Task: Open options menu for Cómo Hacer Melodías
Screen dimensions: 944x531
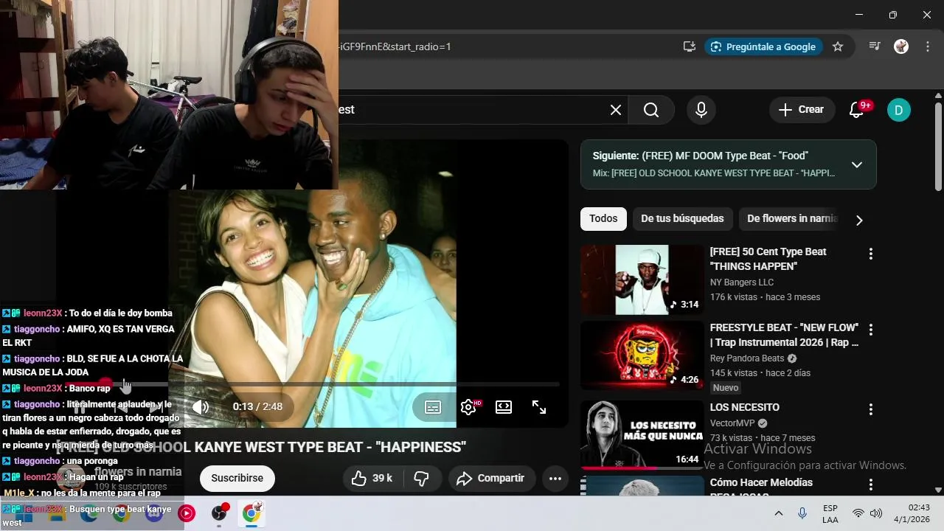Action: pyautogui.click(x=871, y=485)
